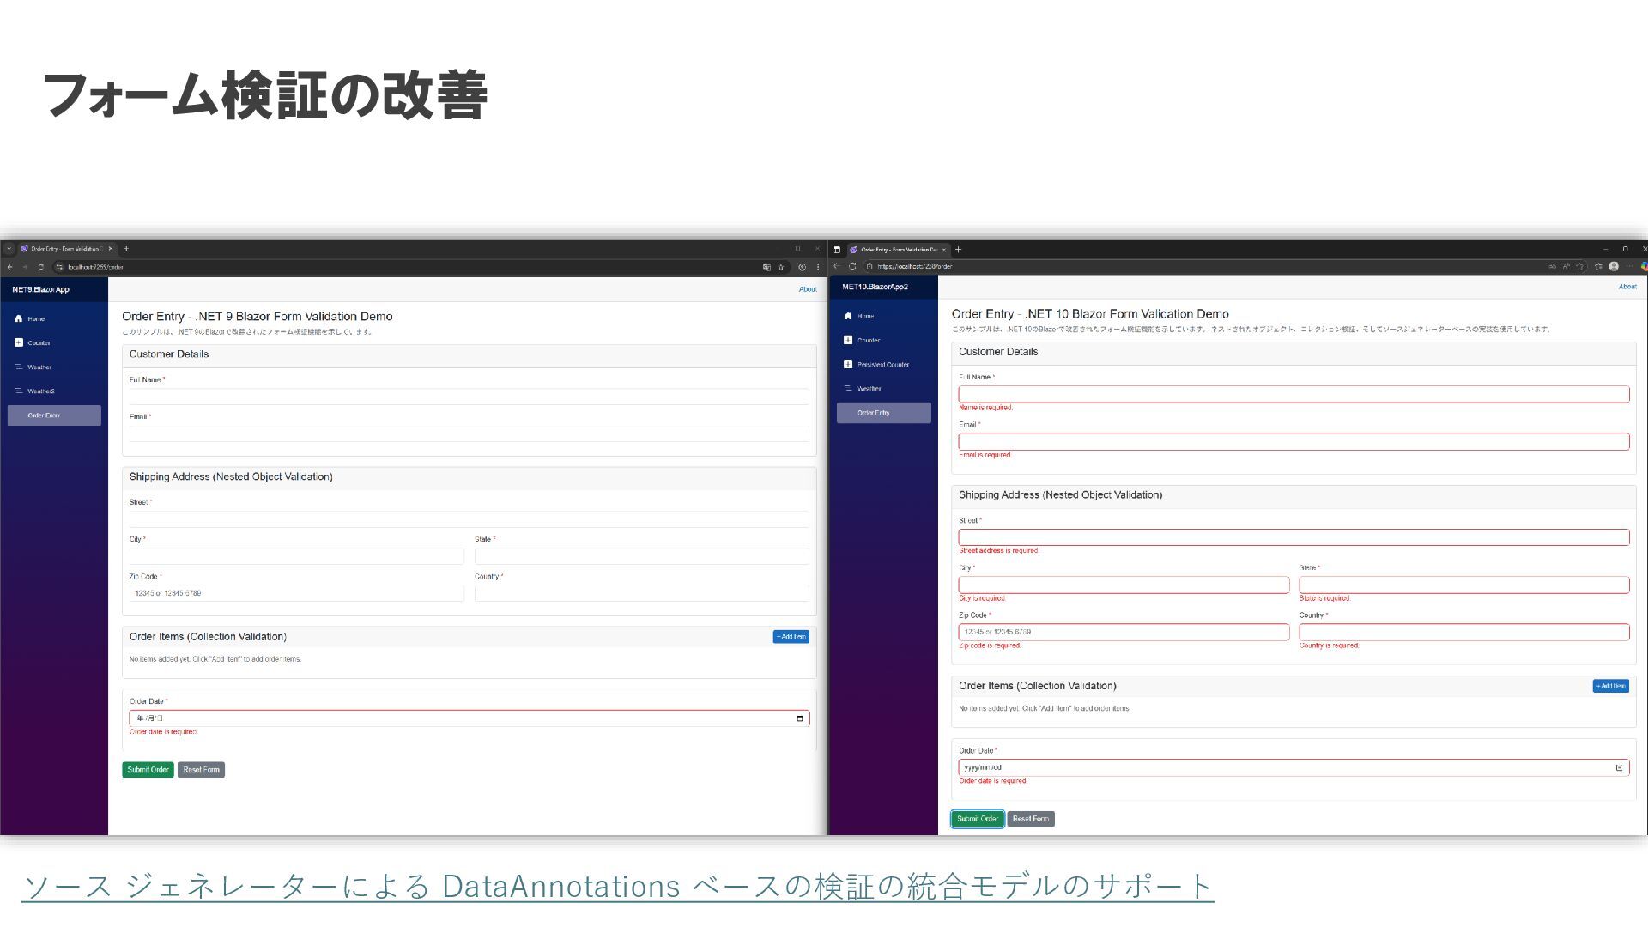Open new tab in right browser window

point(958,250)
